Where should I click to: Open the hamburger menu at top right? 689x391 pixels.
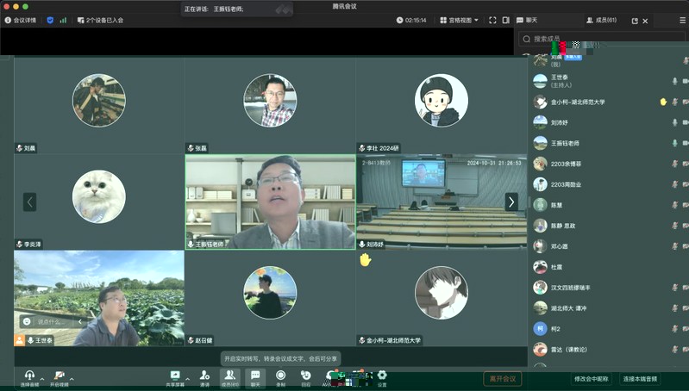pyautogui.click(x=682, y=20)
